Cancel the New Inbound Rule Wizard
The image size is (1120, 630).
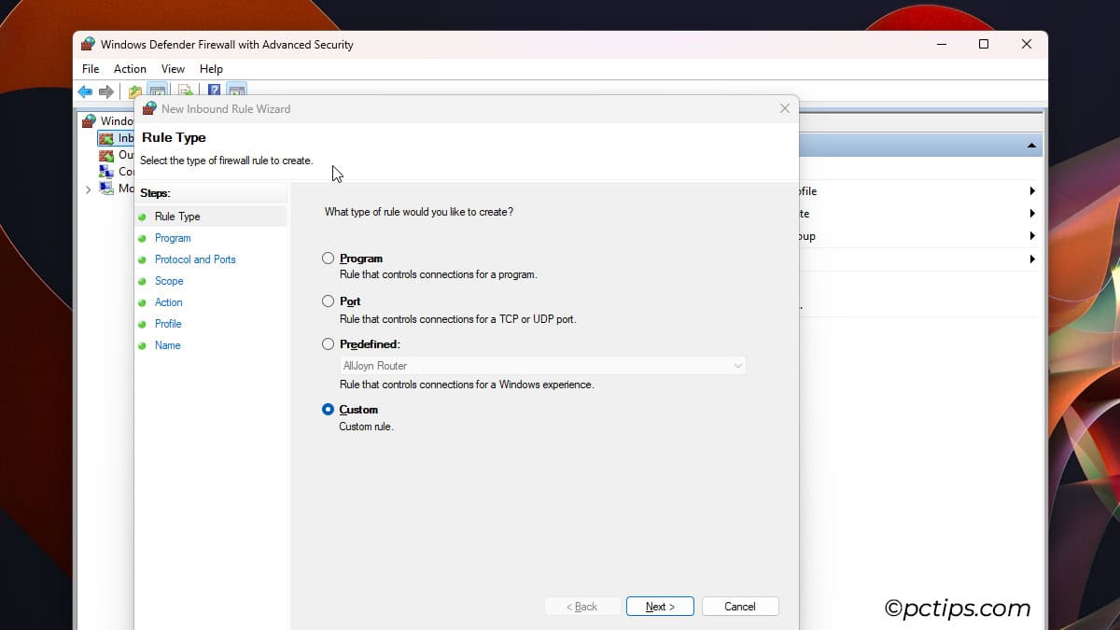click(x=740, y=606)
